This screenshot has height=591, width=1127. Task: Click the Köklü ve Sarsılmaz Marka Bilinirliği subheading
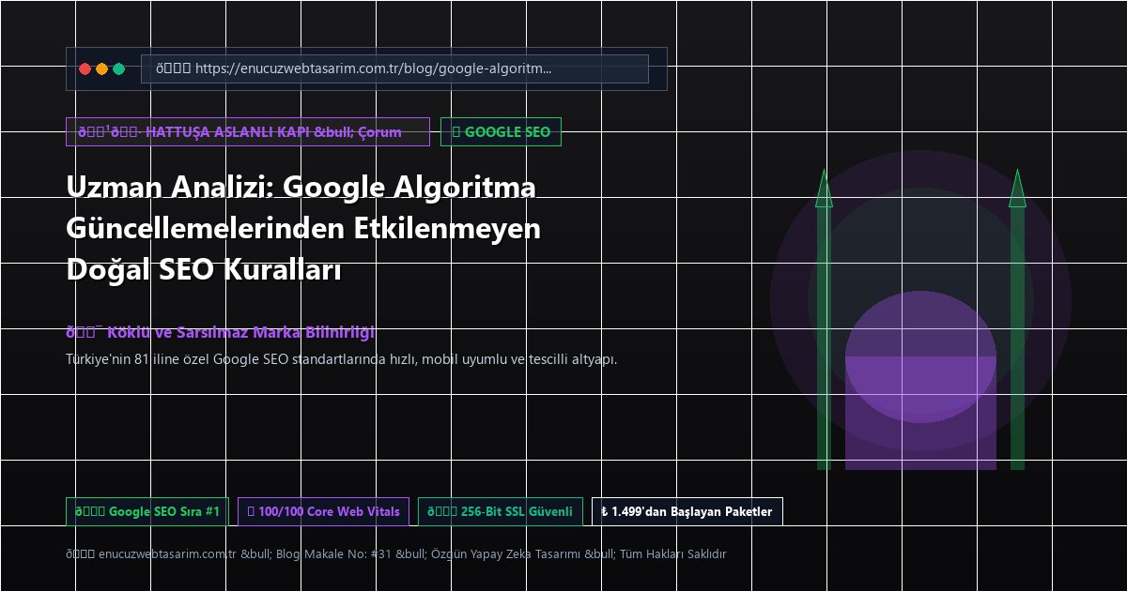pos(221,332)
